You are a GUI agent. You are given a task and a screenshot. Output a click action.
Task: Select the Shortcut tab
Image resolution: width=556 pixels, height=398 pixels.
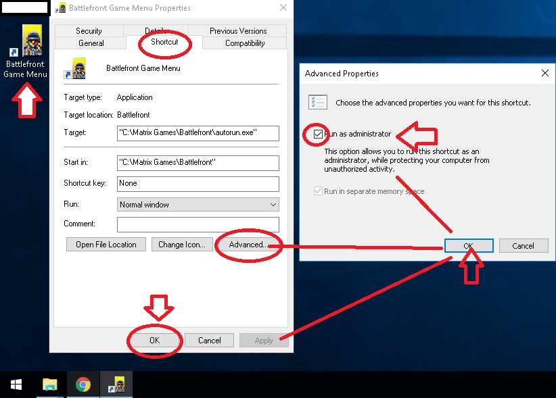[164, 42]
